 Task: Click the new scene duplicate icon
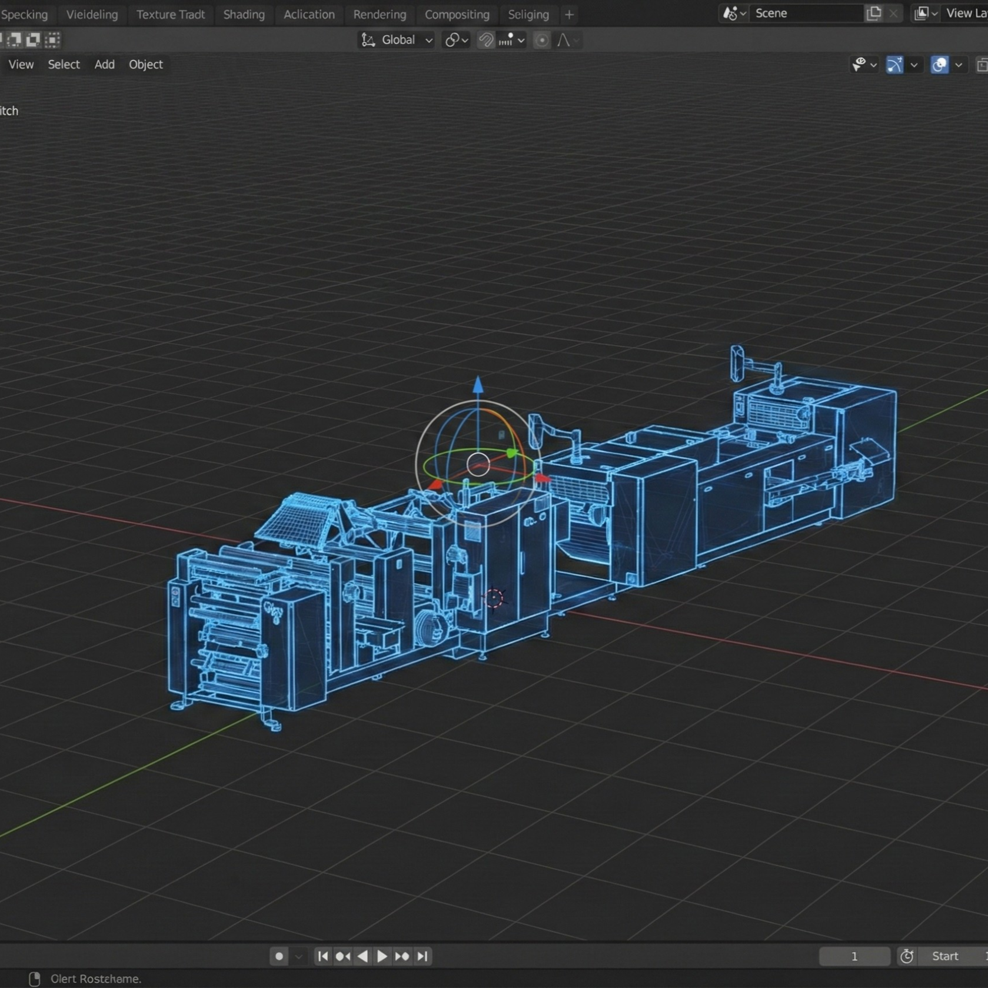click(874, 13)
